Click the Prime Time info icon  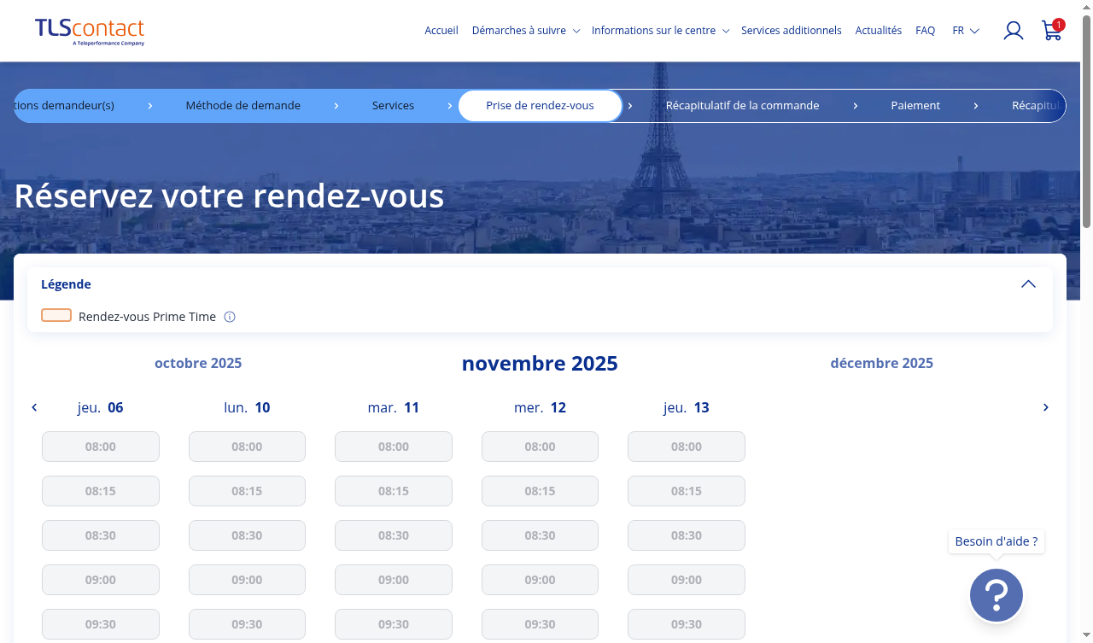[230, 317]
